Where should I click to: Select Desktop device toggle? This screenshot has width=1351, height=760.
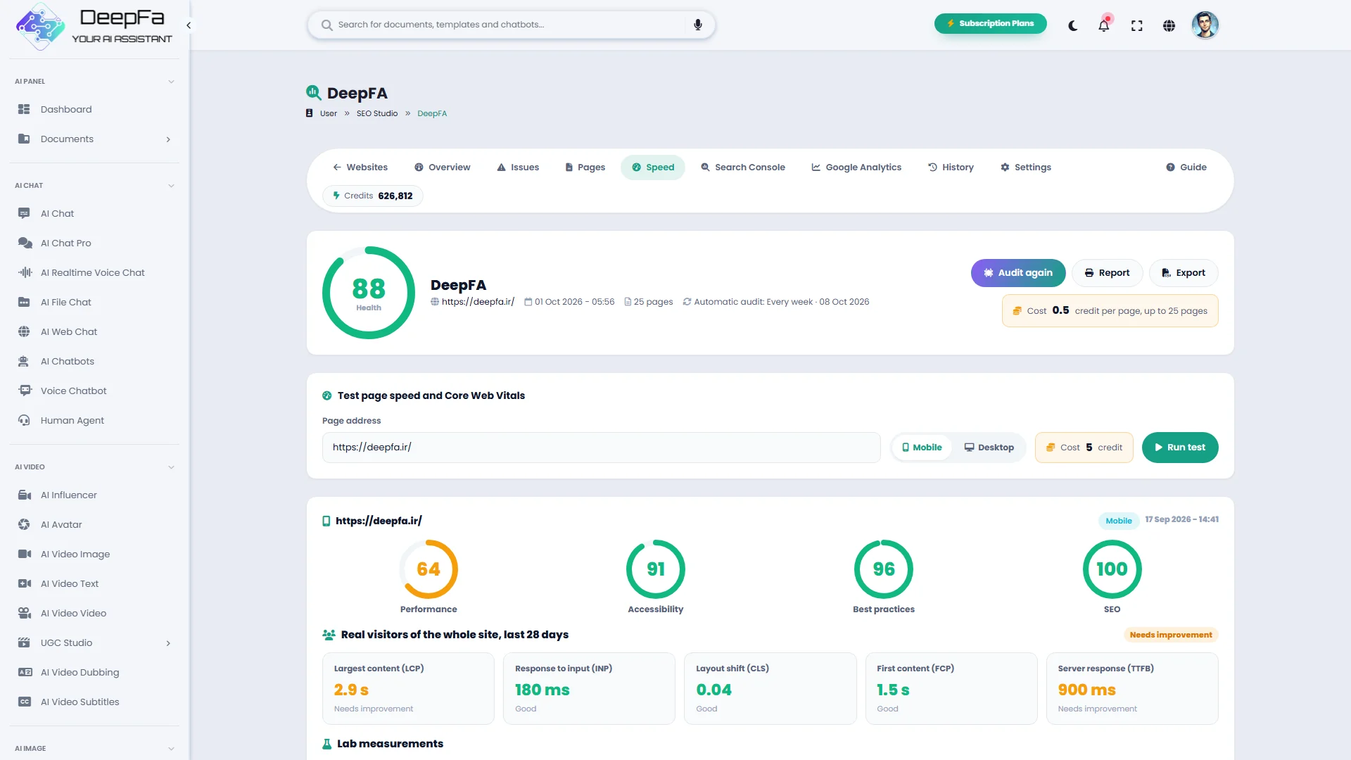(989, 448)
